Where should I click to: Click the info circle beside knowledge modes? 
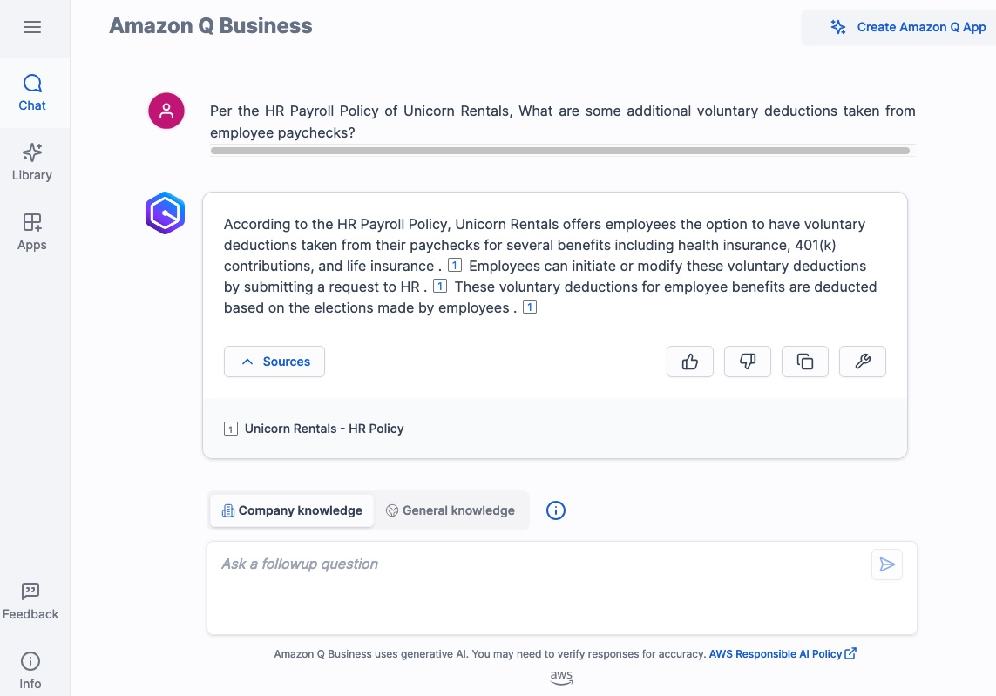(556, 510)
